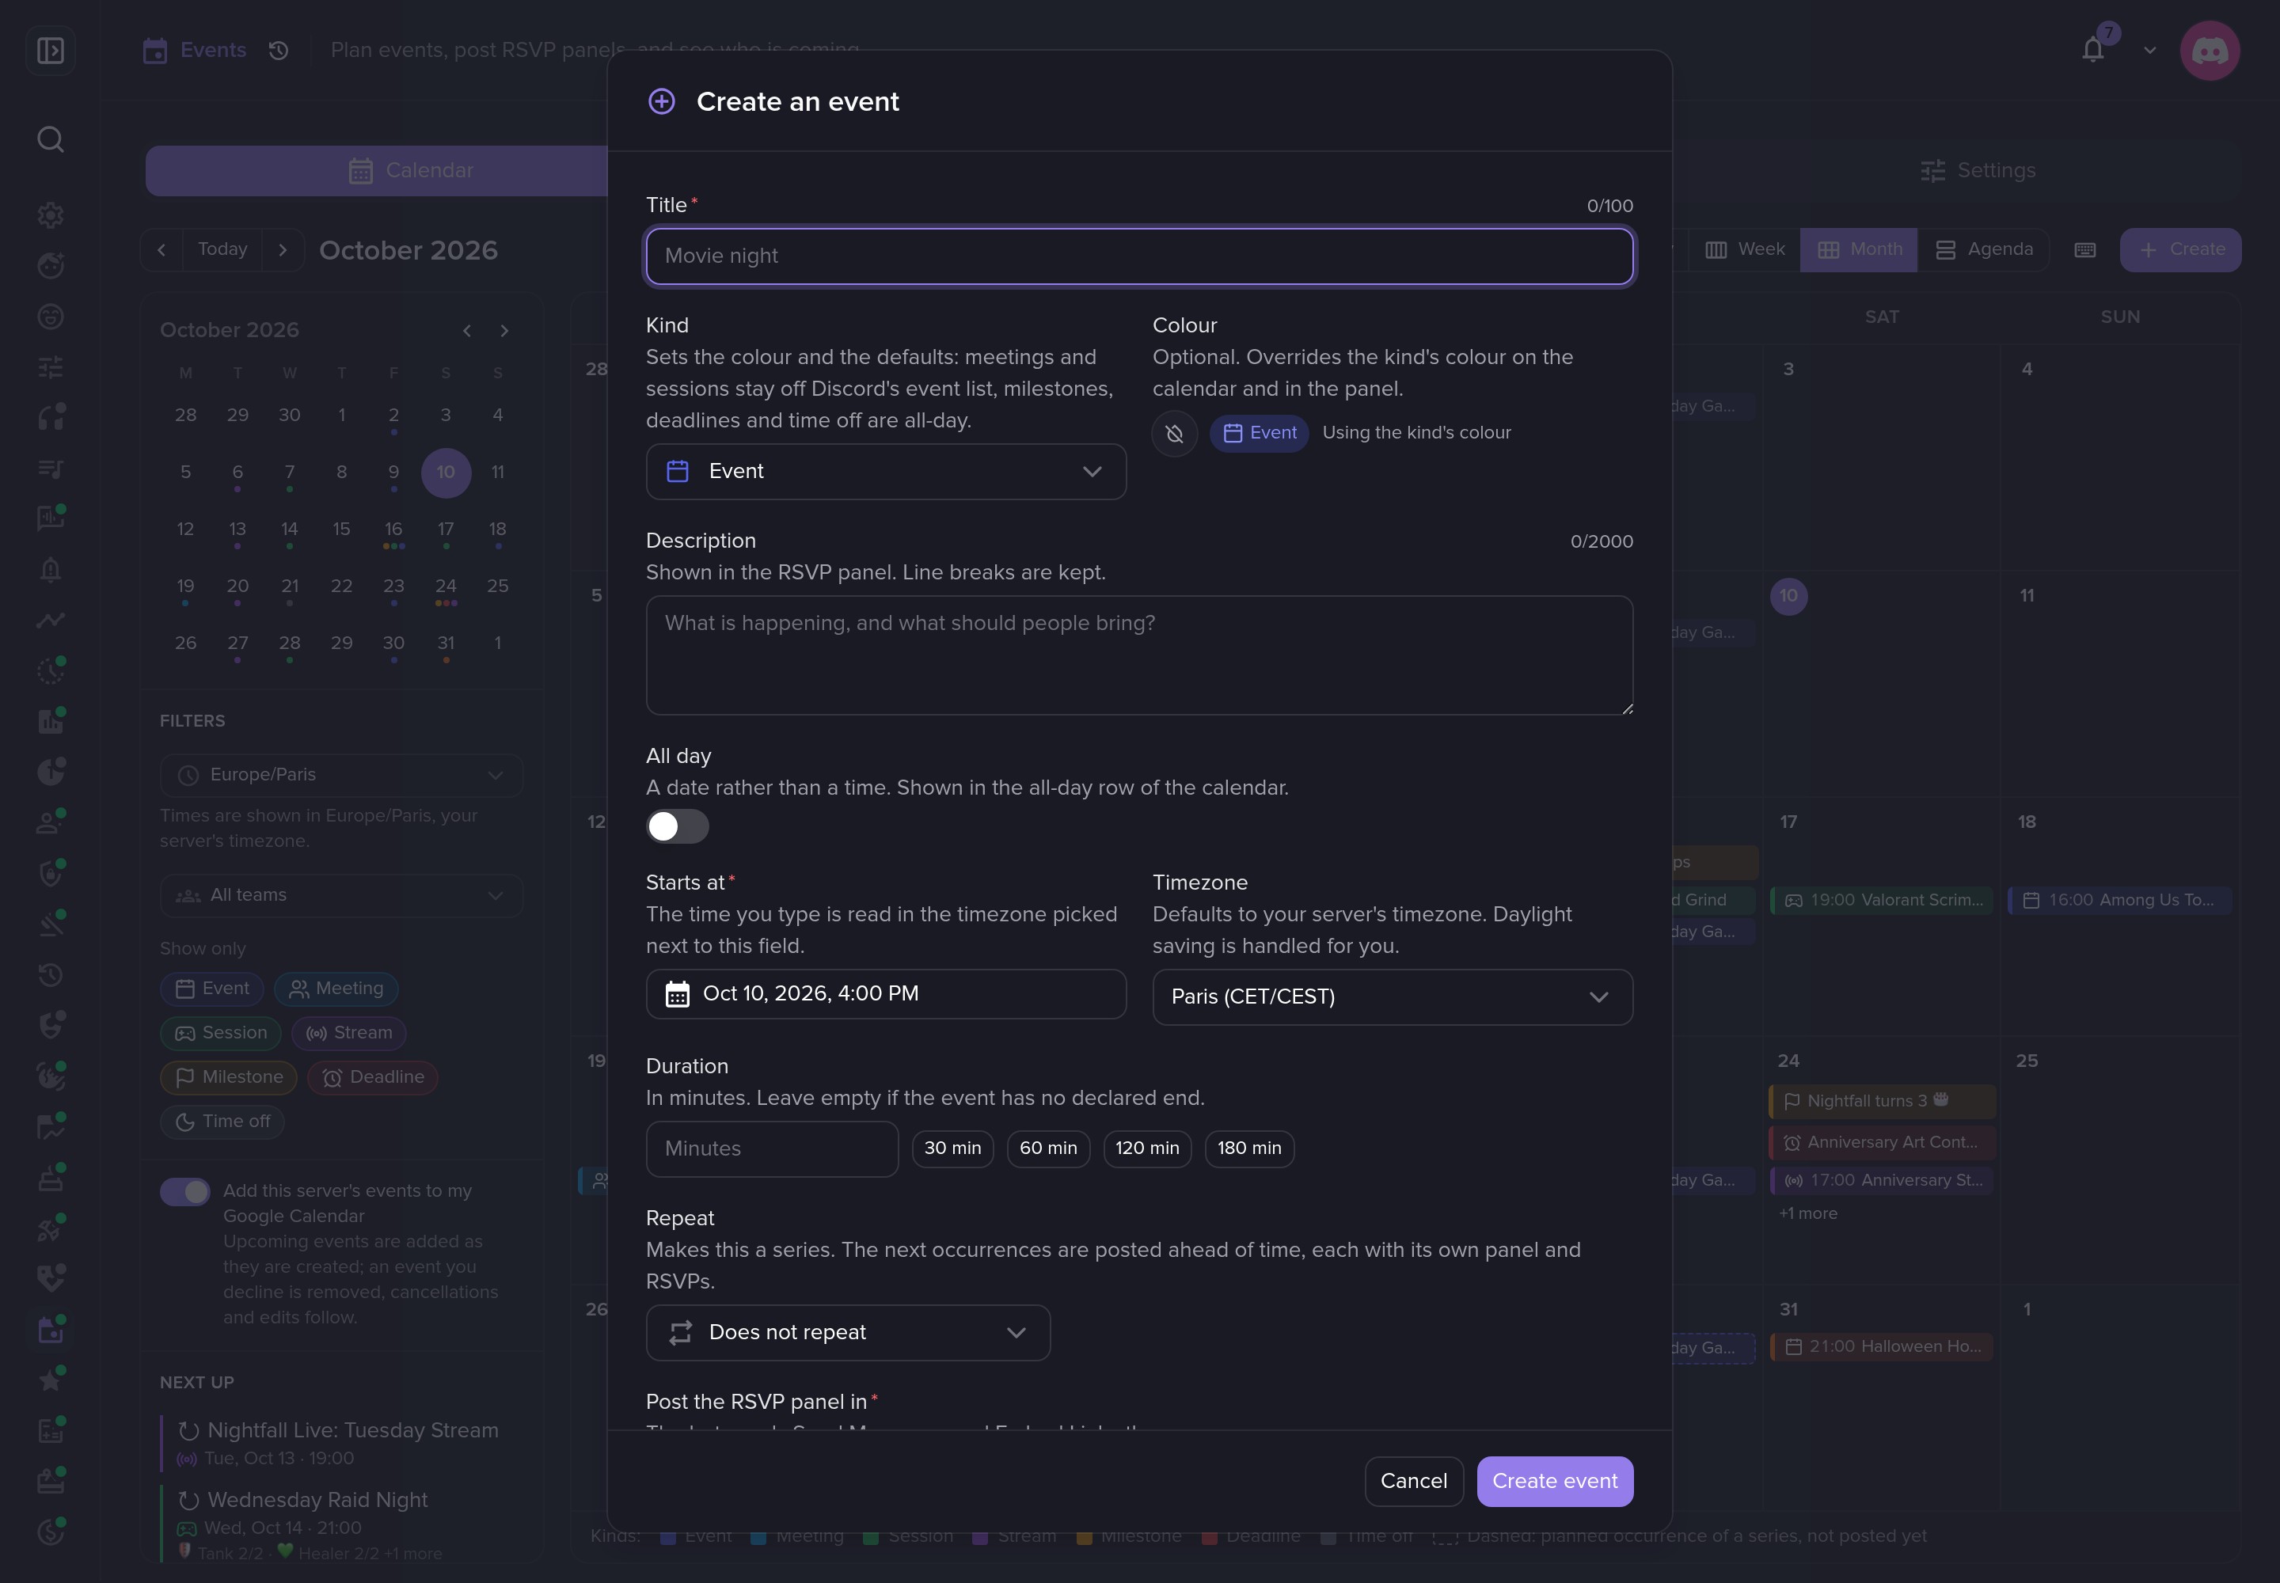Click the Event colour chip under Colour
2280x1583 pixels.
point(1259,434)
